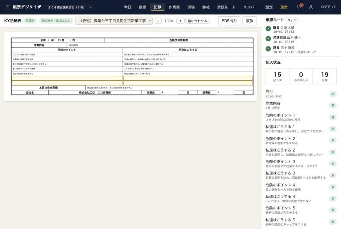The image size is (341, 229).
Task: Click the 済 badge next to 日付
Action: pos(333,94)
